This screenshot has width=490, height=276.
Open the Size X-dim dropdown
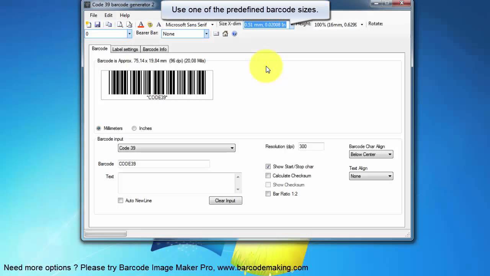pos(291,25)
